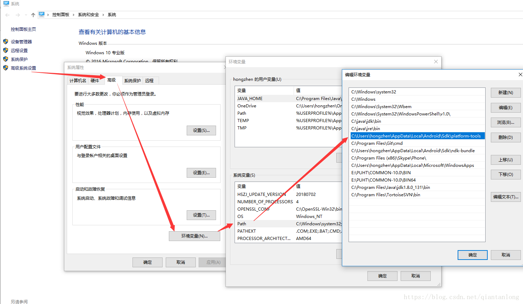Click shield icon beside 高级系统设置

point(6,68)
